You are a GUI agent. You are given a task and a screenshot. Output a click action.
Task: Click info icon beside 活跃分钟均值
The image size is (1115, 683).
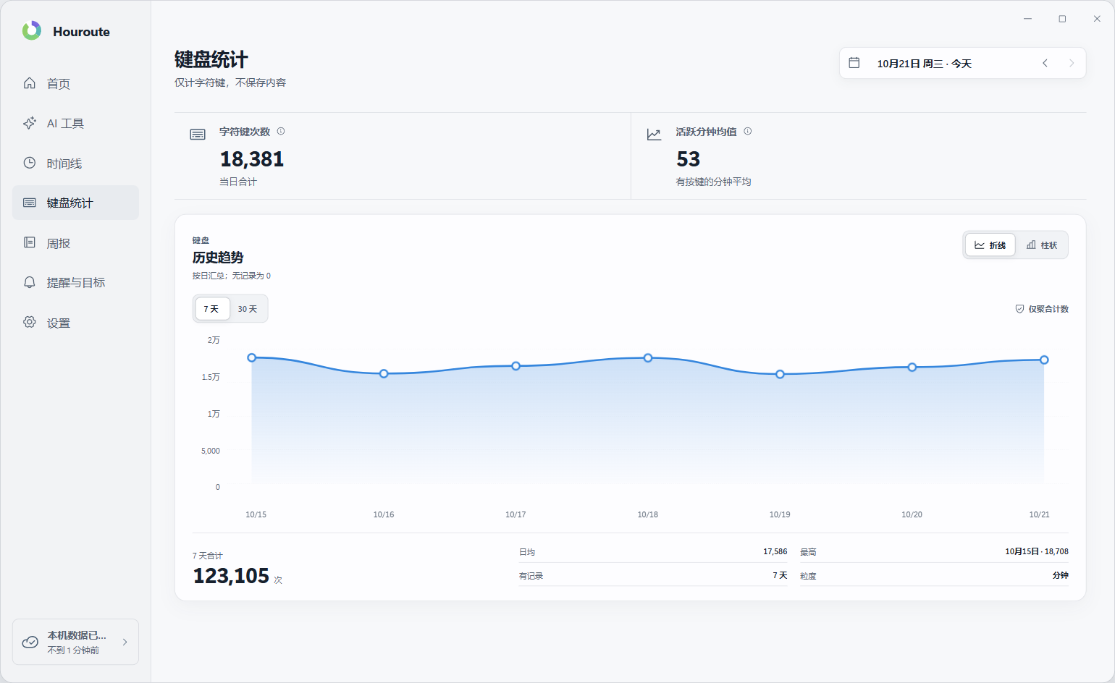pos(748,131)
